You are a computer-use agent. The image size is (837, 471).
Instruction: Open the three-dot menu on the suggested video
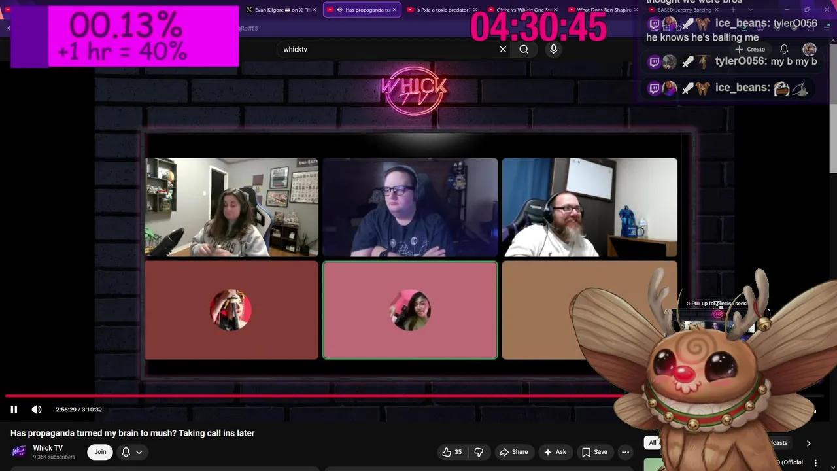pyautogui.click(x=815, y=463)
